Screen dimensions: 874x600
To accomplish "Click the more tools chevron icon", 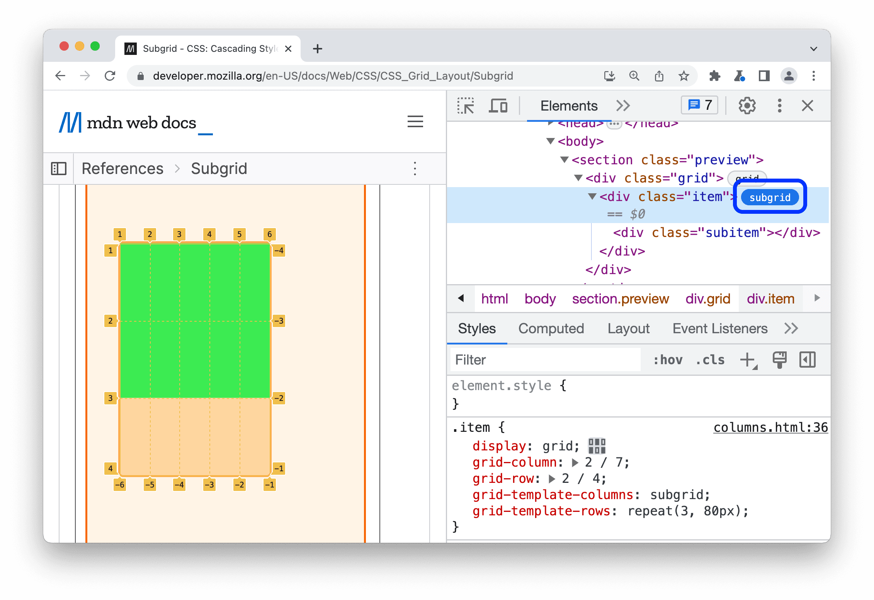I will (623, 106).
